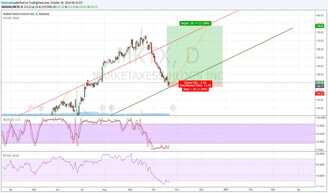This screenshot has height=193, width=328.
Task: Click the +0.82 (+0.54%) price change text
Action: pos(44,7)
